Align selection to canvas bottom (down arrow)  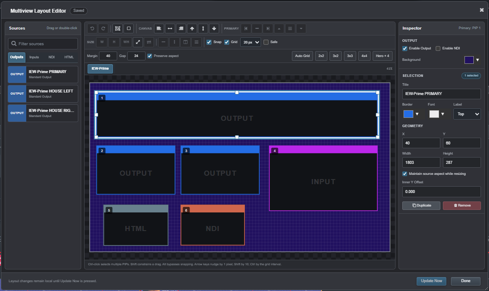pos(214,28)
